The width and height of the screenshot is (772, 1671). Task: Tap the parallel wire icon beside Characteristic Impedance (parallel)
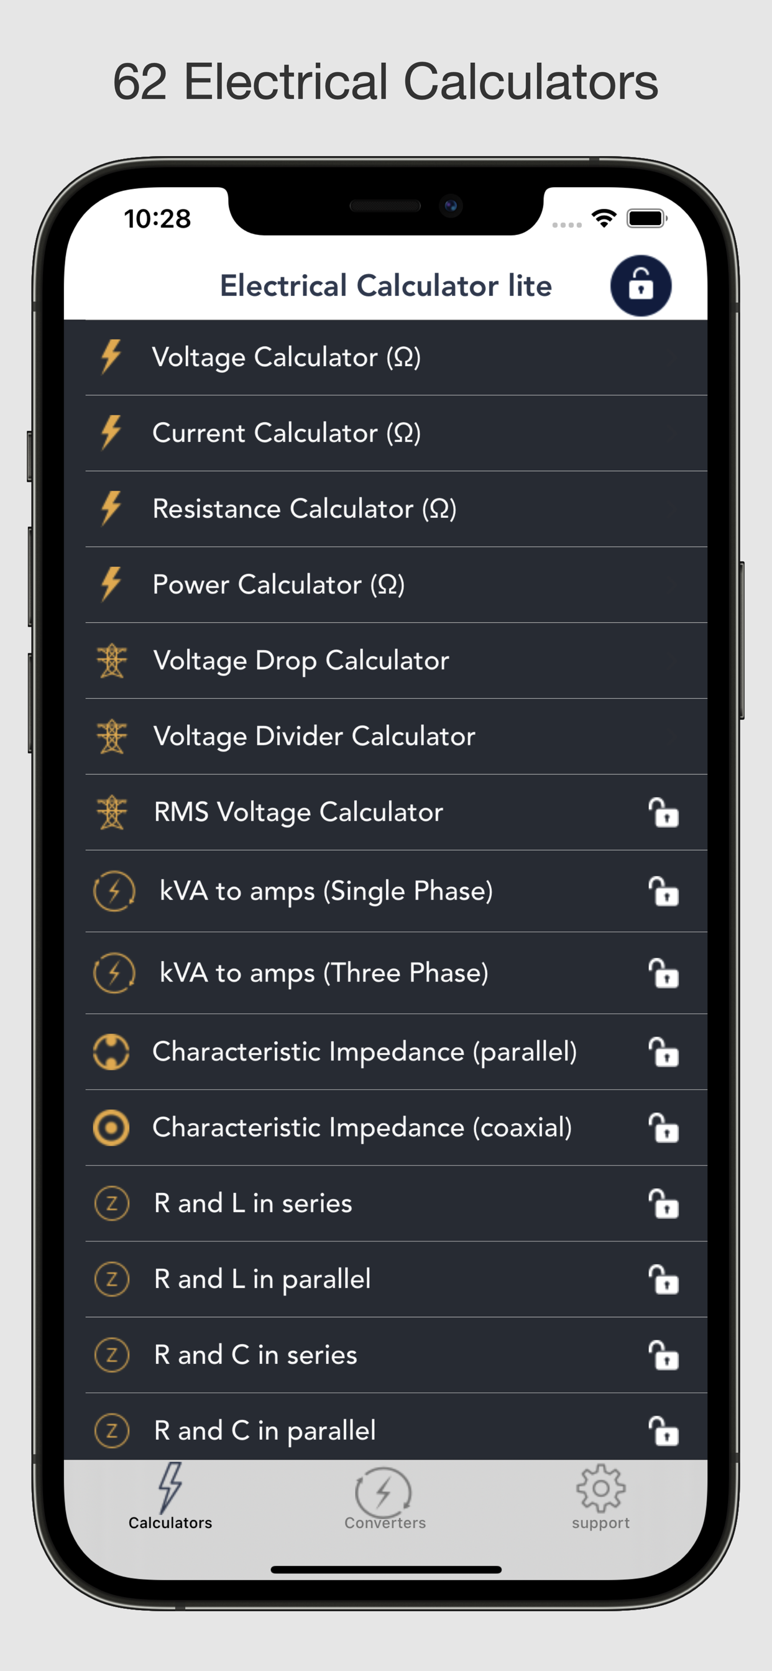(x=112, y=1051)
